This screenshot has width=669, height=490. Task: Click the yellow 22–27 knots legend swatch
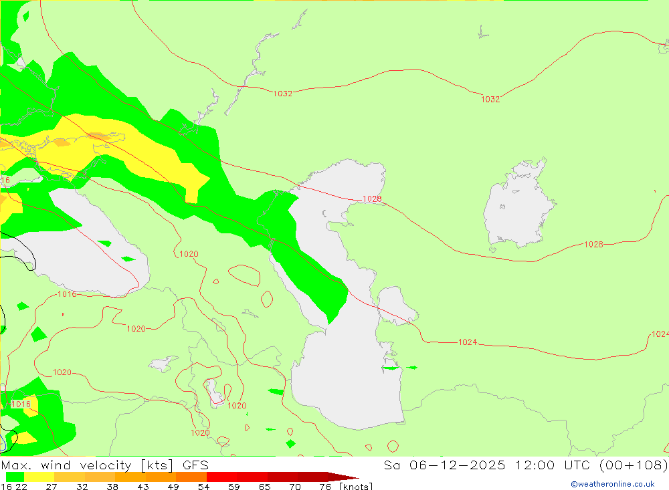(39, 477)
